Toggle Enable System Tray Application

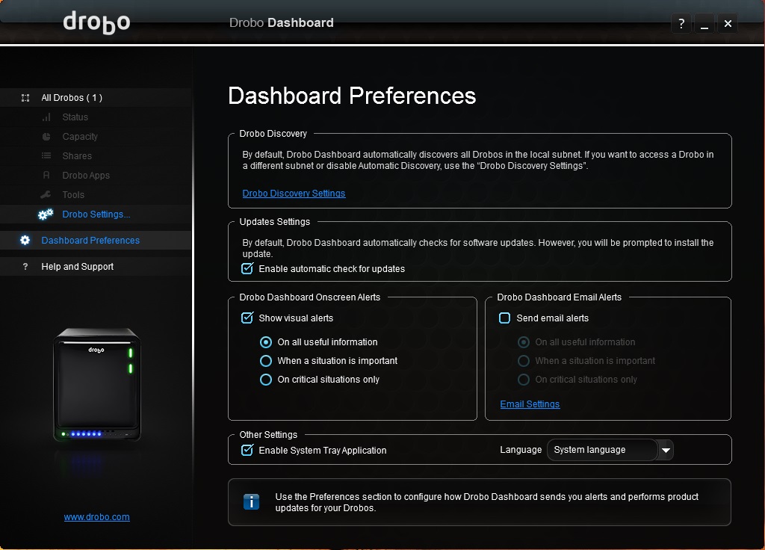[247, 450]
